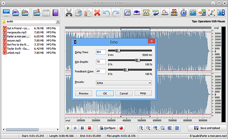The width and height of the screenshot is (228, 139).
Task: Click the list window toolbar icon
Action: click(46, 13)
